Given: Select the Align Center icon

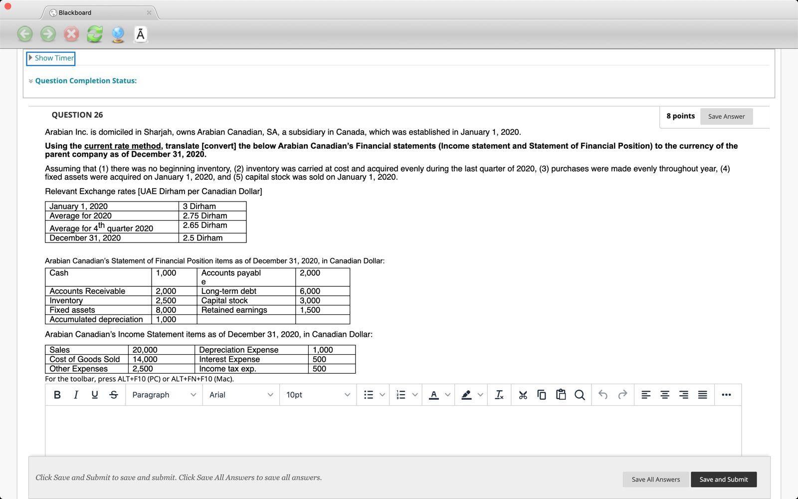Looking at the screenshot, I should pos(665,395).
